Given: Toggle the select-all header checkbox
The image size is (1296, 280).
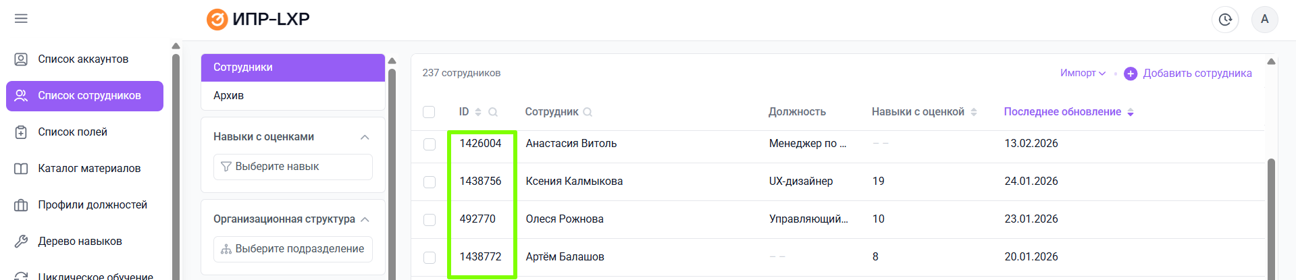Looking at the screenshot, I should pos(429,112).
